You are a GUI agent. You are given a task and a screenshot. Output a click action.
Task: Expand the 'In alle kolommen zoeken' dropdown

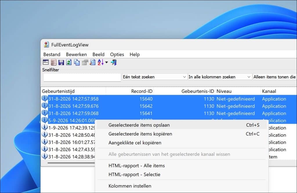tap(220, 77)
